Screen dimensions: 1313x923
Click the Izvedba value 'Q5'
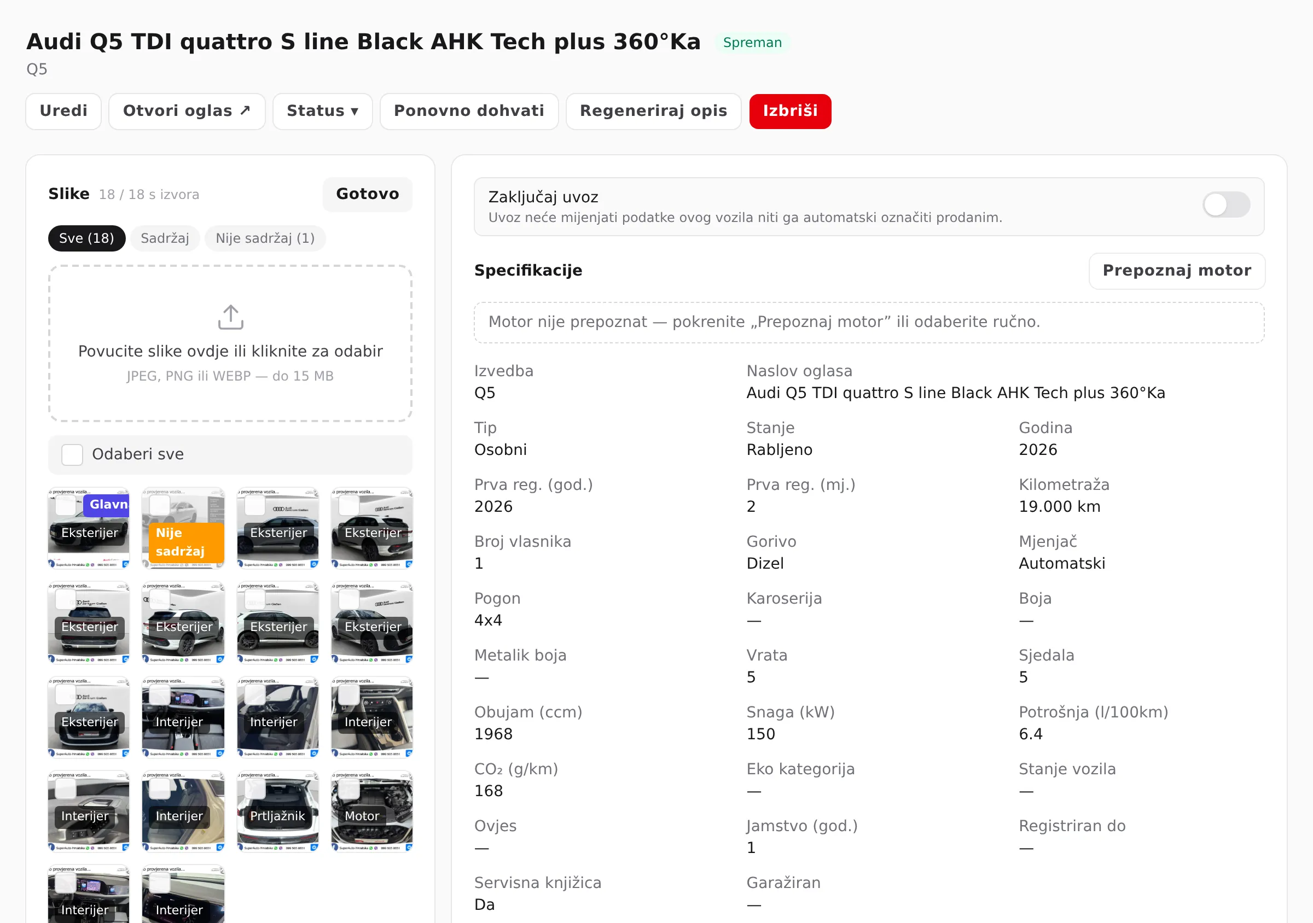pyautogui.click(x=485, y=393)
